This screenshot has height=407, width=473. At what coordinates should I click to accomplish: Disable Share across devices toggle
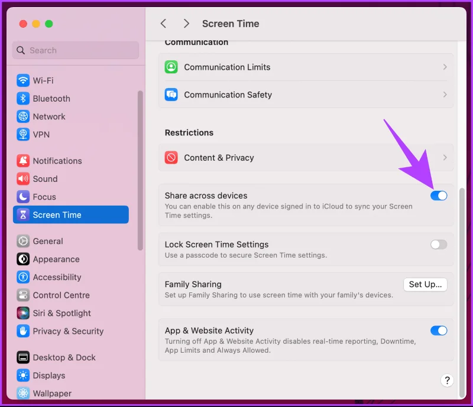click(439, 196)
